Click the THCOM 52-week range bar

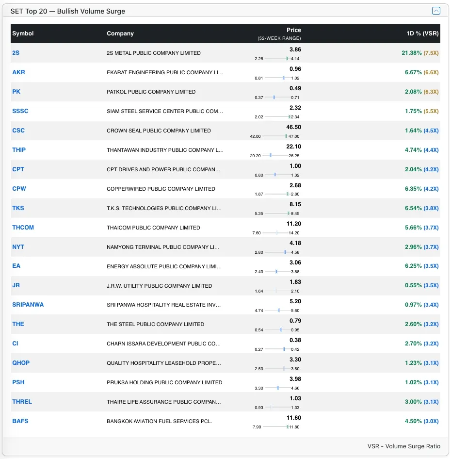coord(275,233)
